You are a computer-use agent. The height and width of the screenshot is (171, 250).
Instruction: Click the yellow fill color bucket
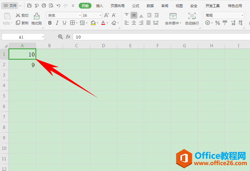(x=93, y=23)
